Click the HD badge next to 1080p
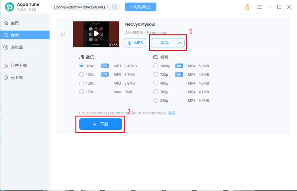The height and width of the screenshot is (191, 297). 179,66
